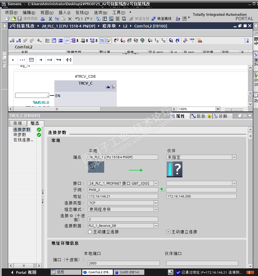Expand the main toolbar overflow arrow after 工具
This screenshot has width=258, height=276.
130,12
